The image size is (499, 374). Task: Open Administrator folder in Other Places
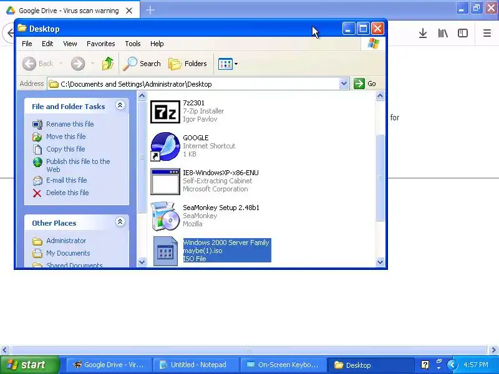click(x=66, y=241)
